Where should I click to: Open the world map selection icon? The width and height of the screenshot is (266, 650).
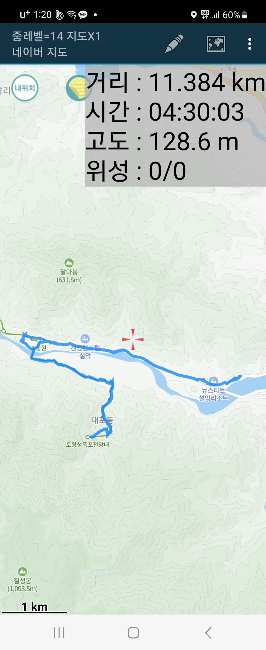point(216,44)
